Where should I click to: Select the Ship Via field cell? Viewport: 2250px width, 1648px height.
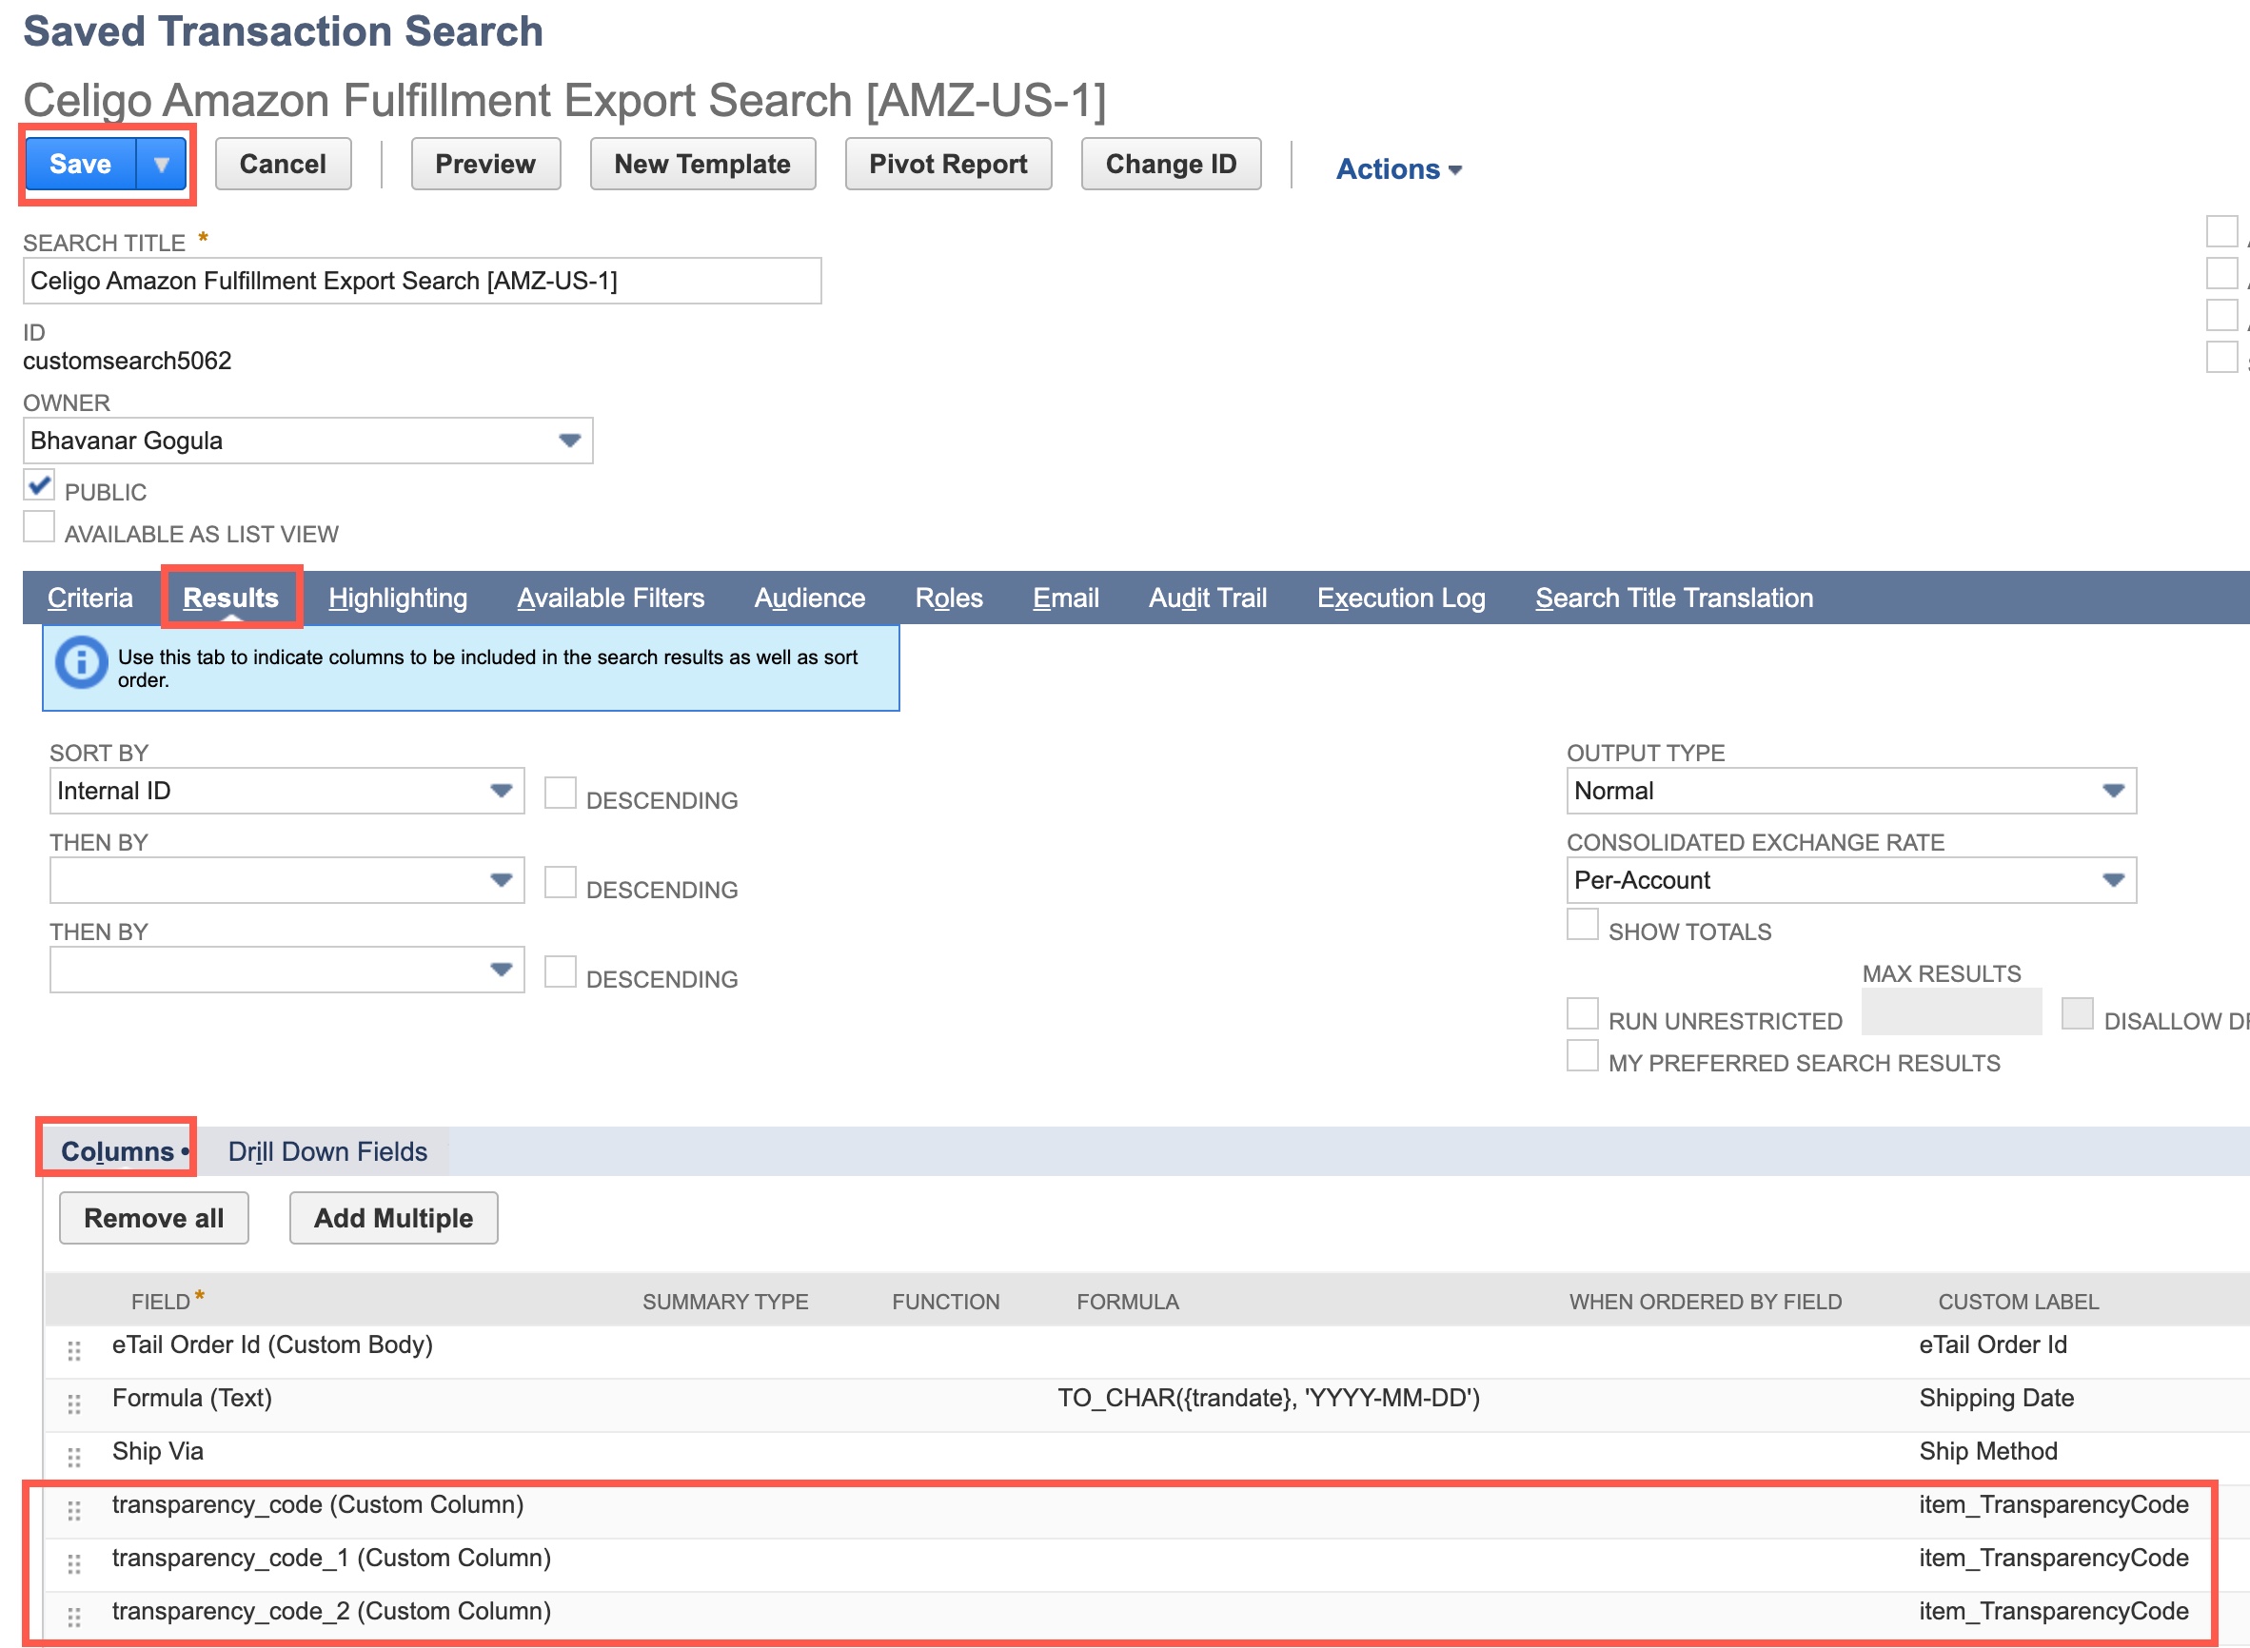[158, 1451]
